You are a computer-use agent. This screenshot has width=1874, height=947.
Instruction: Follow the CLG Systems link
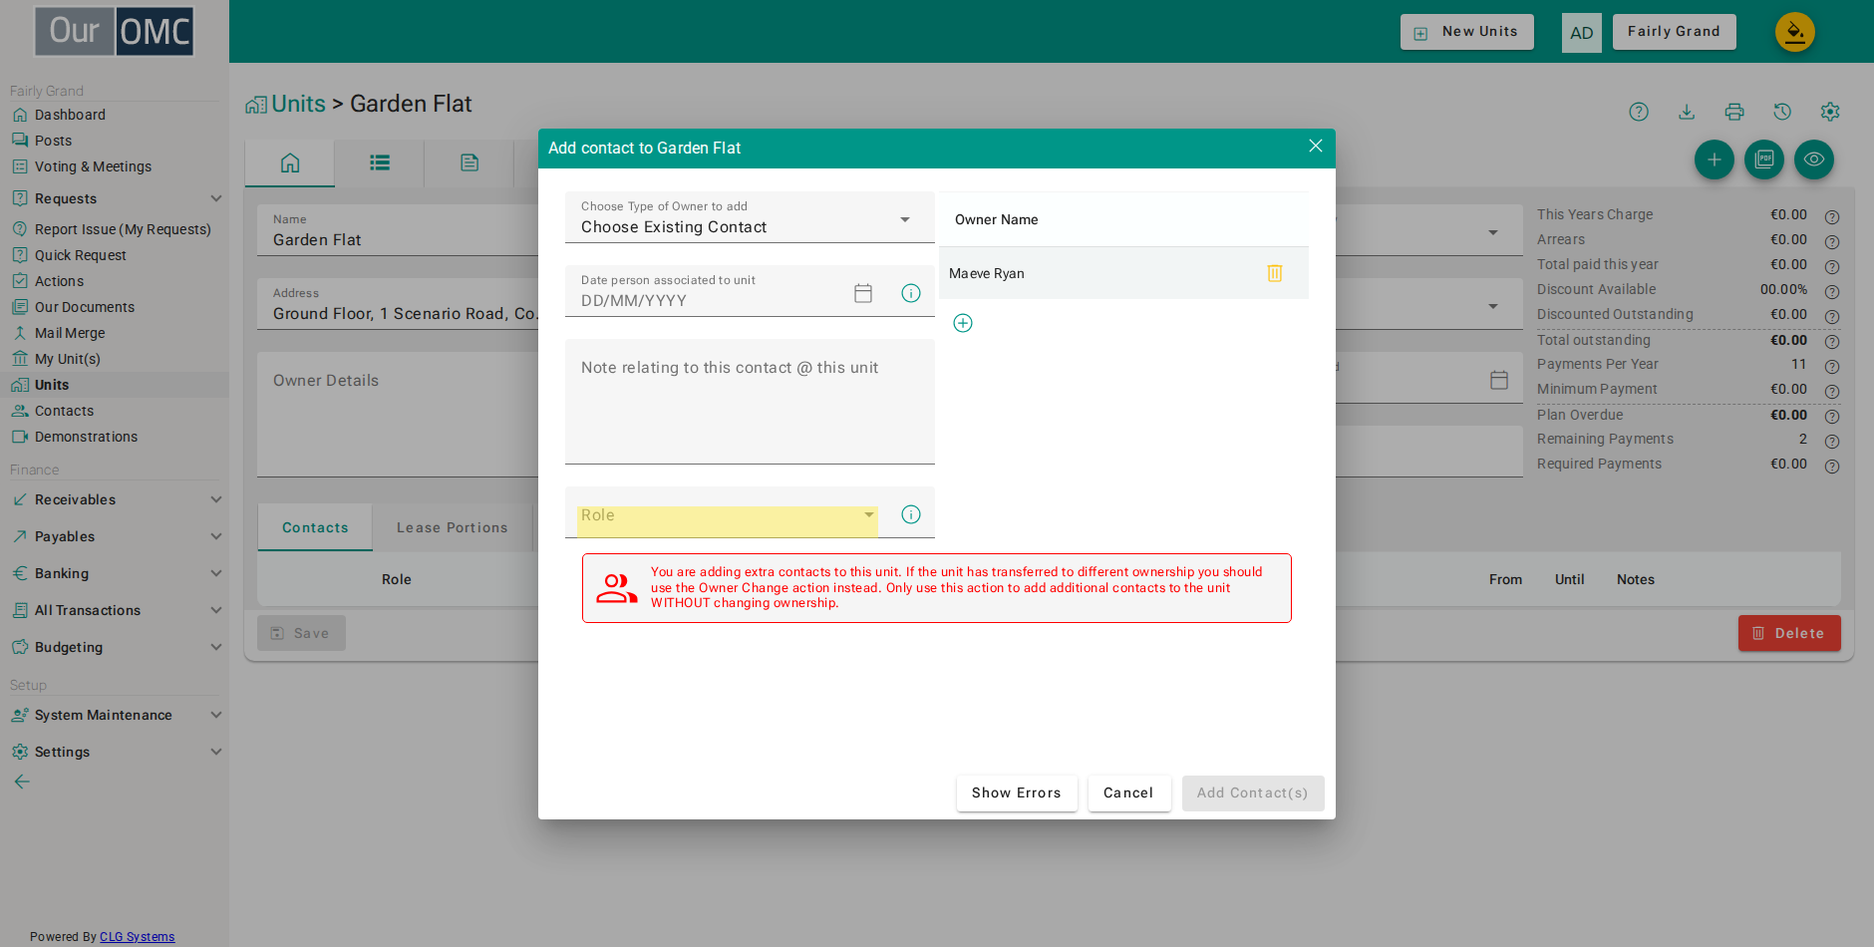click(x=138, y=937)
